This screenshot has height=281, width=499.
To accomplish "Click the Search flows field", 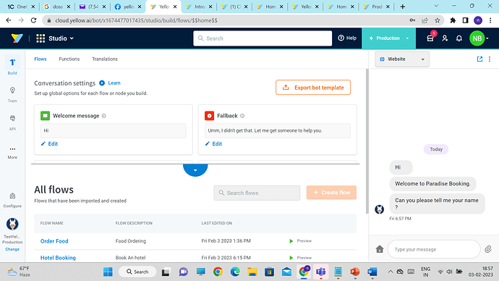I will pyautogui.click(x=257, y=193).
